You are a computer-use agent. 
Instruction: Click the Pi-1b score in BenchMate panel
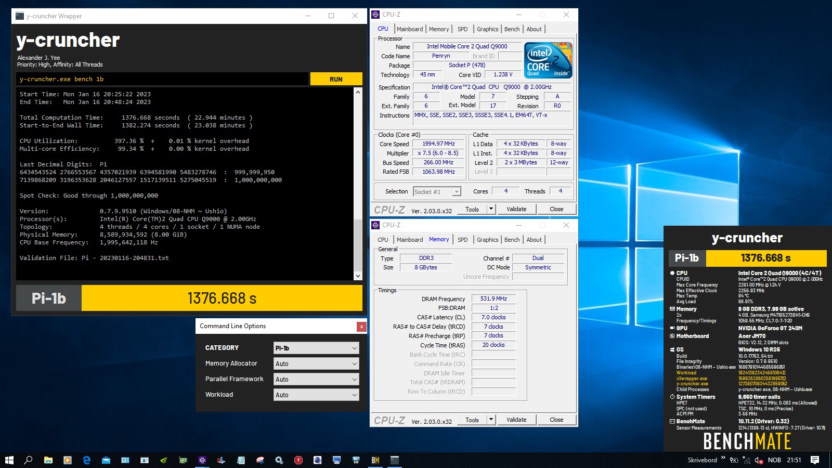(x=766, y=258)
